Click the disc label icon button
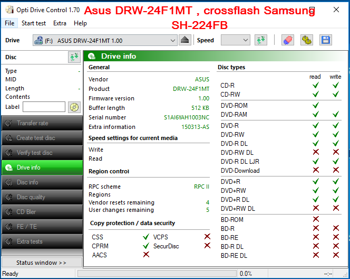 [74, 107]
